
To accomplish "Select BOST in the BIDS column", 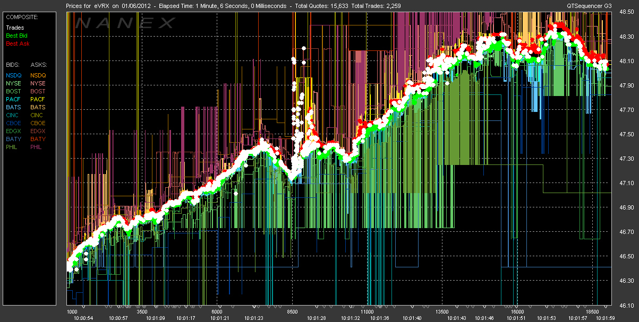I will (13, 91).
